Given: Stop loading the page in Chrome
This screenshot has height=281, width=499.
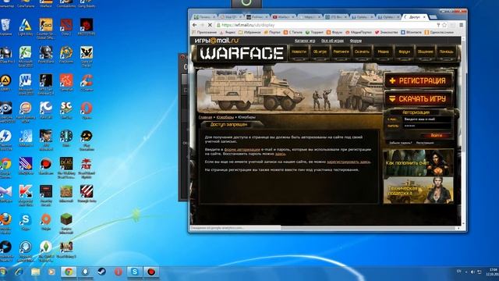Looking at the screenshot, I should click(x=210, y=25).
